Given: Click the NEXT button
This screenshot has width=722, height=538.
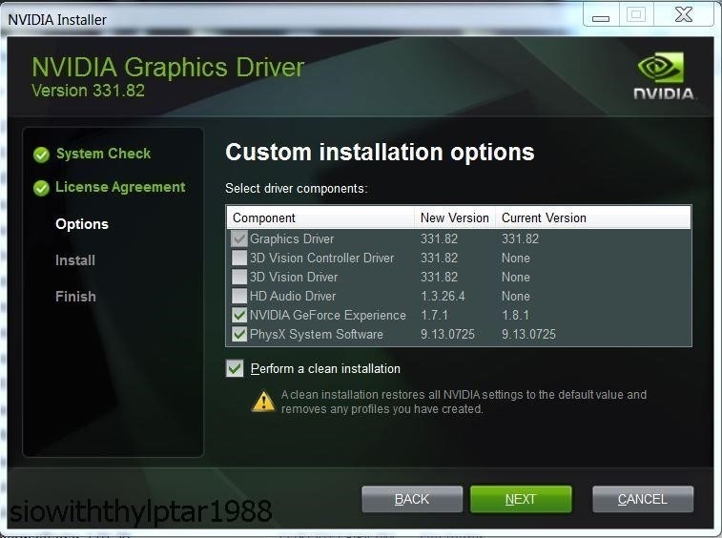Looking at the screenshot, I should pos(521,499).
